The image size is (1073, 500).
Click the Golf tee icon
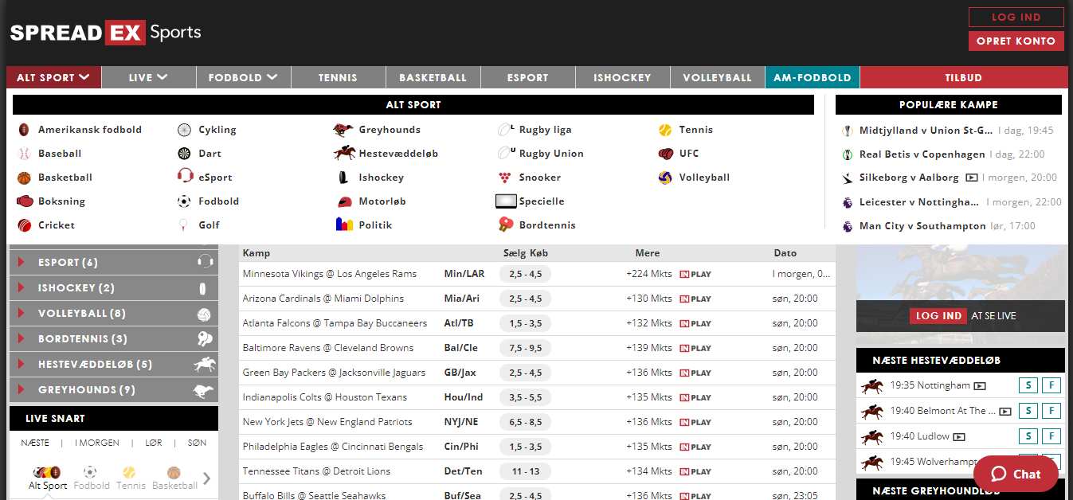184,225
